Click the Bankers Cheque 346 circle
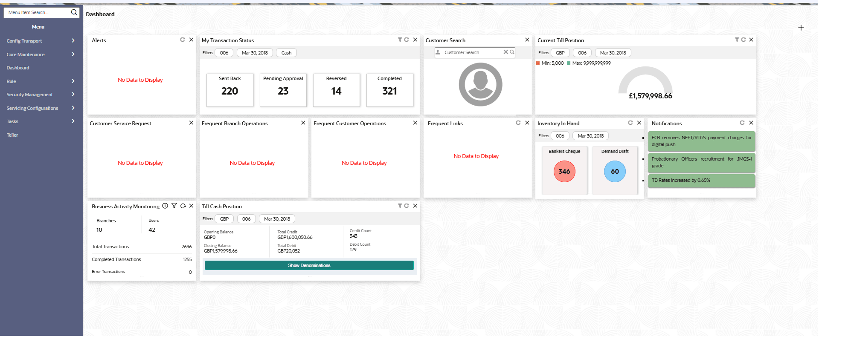 [x=564, y=171]
